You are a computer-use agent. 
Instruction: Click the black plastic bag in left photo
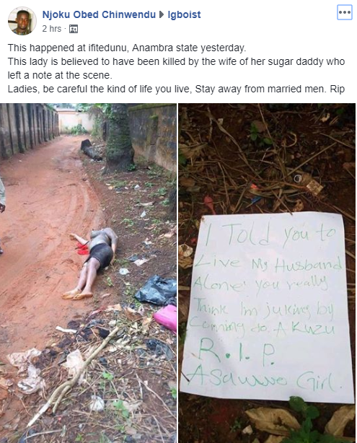(x=157, y=290)
